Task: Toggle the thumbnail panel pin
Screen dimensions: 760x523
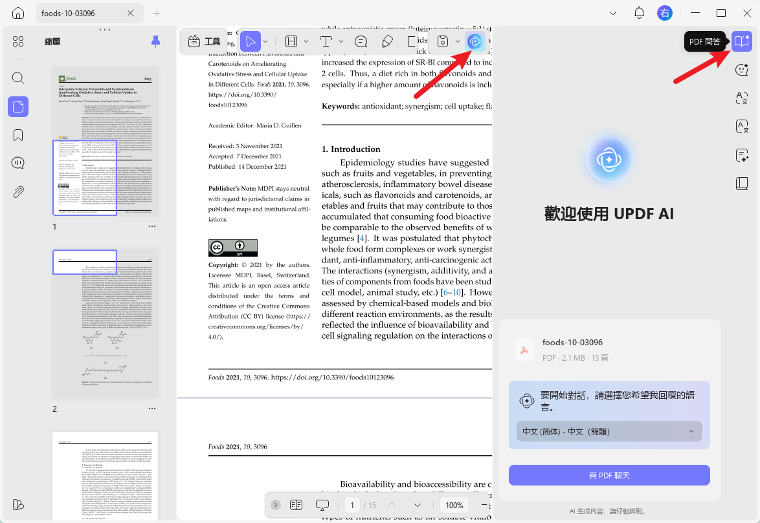Action: pos(155,41)
